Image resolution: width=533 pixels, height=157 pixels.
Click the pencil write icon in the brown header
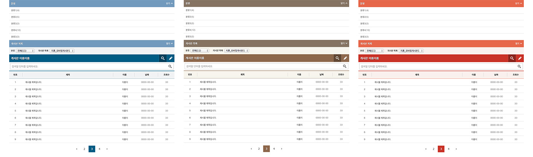345,58
